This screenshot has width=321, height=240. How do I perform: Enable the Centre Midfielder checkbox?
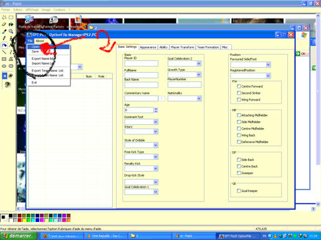(239, 129)
